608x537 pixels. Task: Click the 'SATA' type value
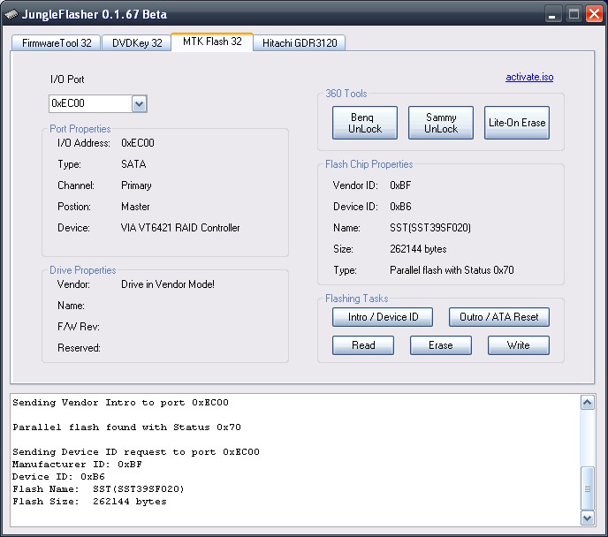pyautogui.click(x=133, y=164)
